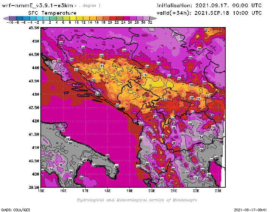The height and width of the screenshot is (212, 274).
Task: Click the valid time '2021.SEP.18 10:00 UTC'
Action: [228, 13]
